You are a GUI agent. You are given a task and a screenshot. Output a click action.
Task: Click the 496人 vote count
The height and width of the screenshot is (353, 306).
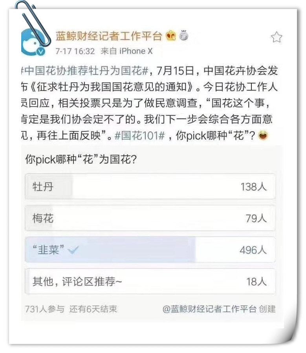click(x=253, y=250)
